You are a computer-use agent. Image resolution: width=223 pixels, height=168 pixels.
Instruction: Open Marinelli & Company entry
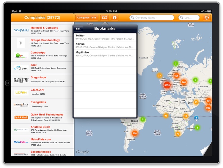tap(43, 30)
